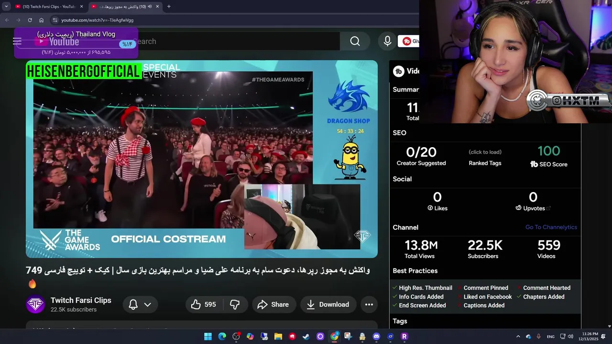Click the tray microphone indicator

[539, 336]
